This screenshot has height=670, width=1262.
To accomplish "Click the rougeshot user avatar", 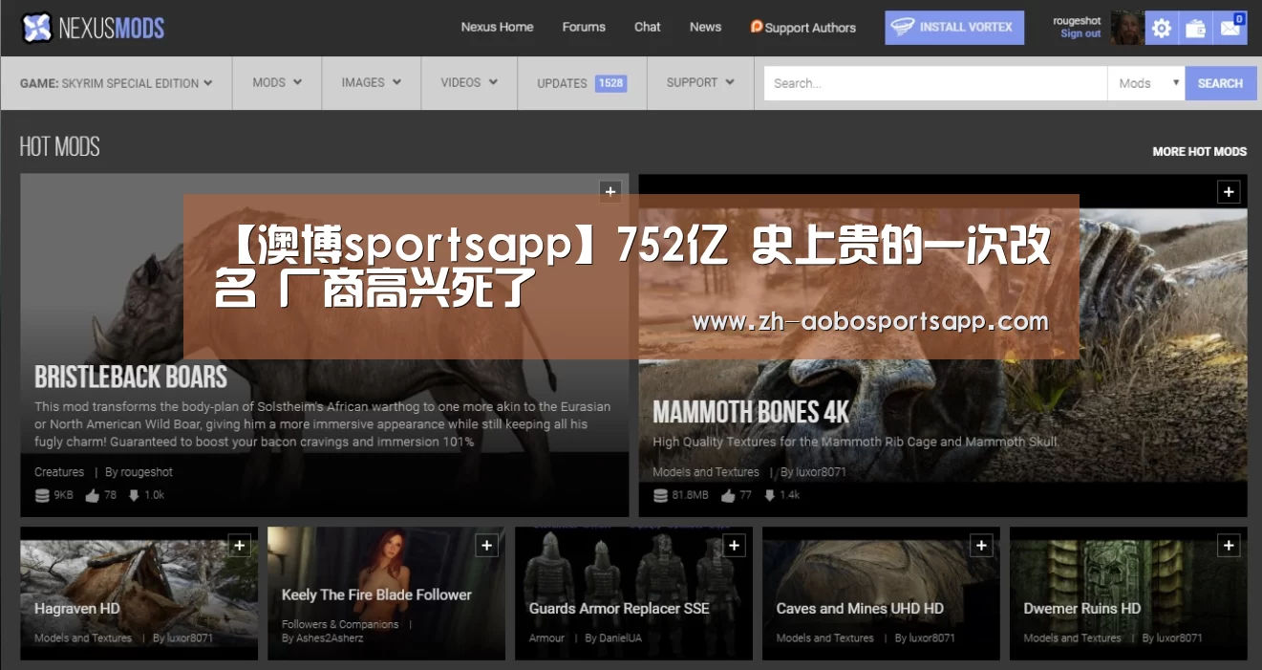I will tap(1126, 28).
